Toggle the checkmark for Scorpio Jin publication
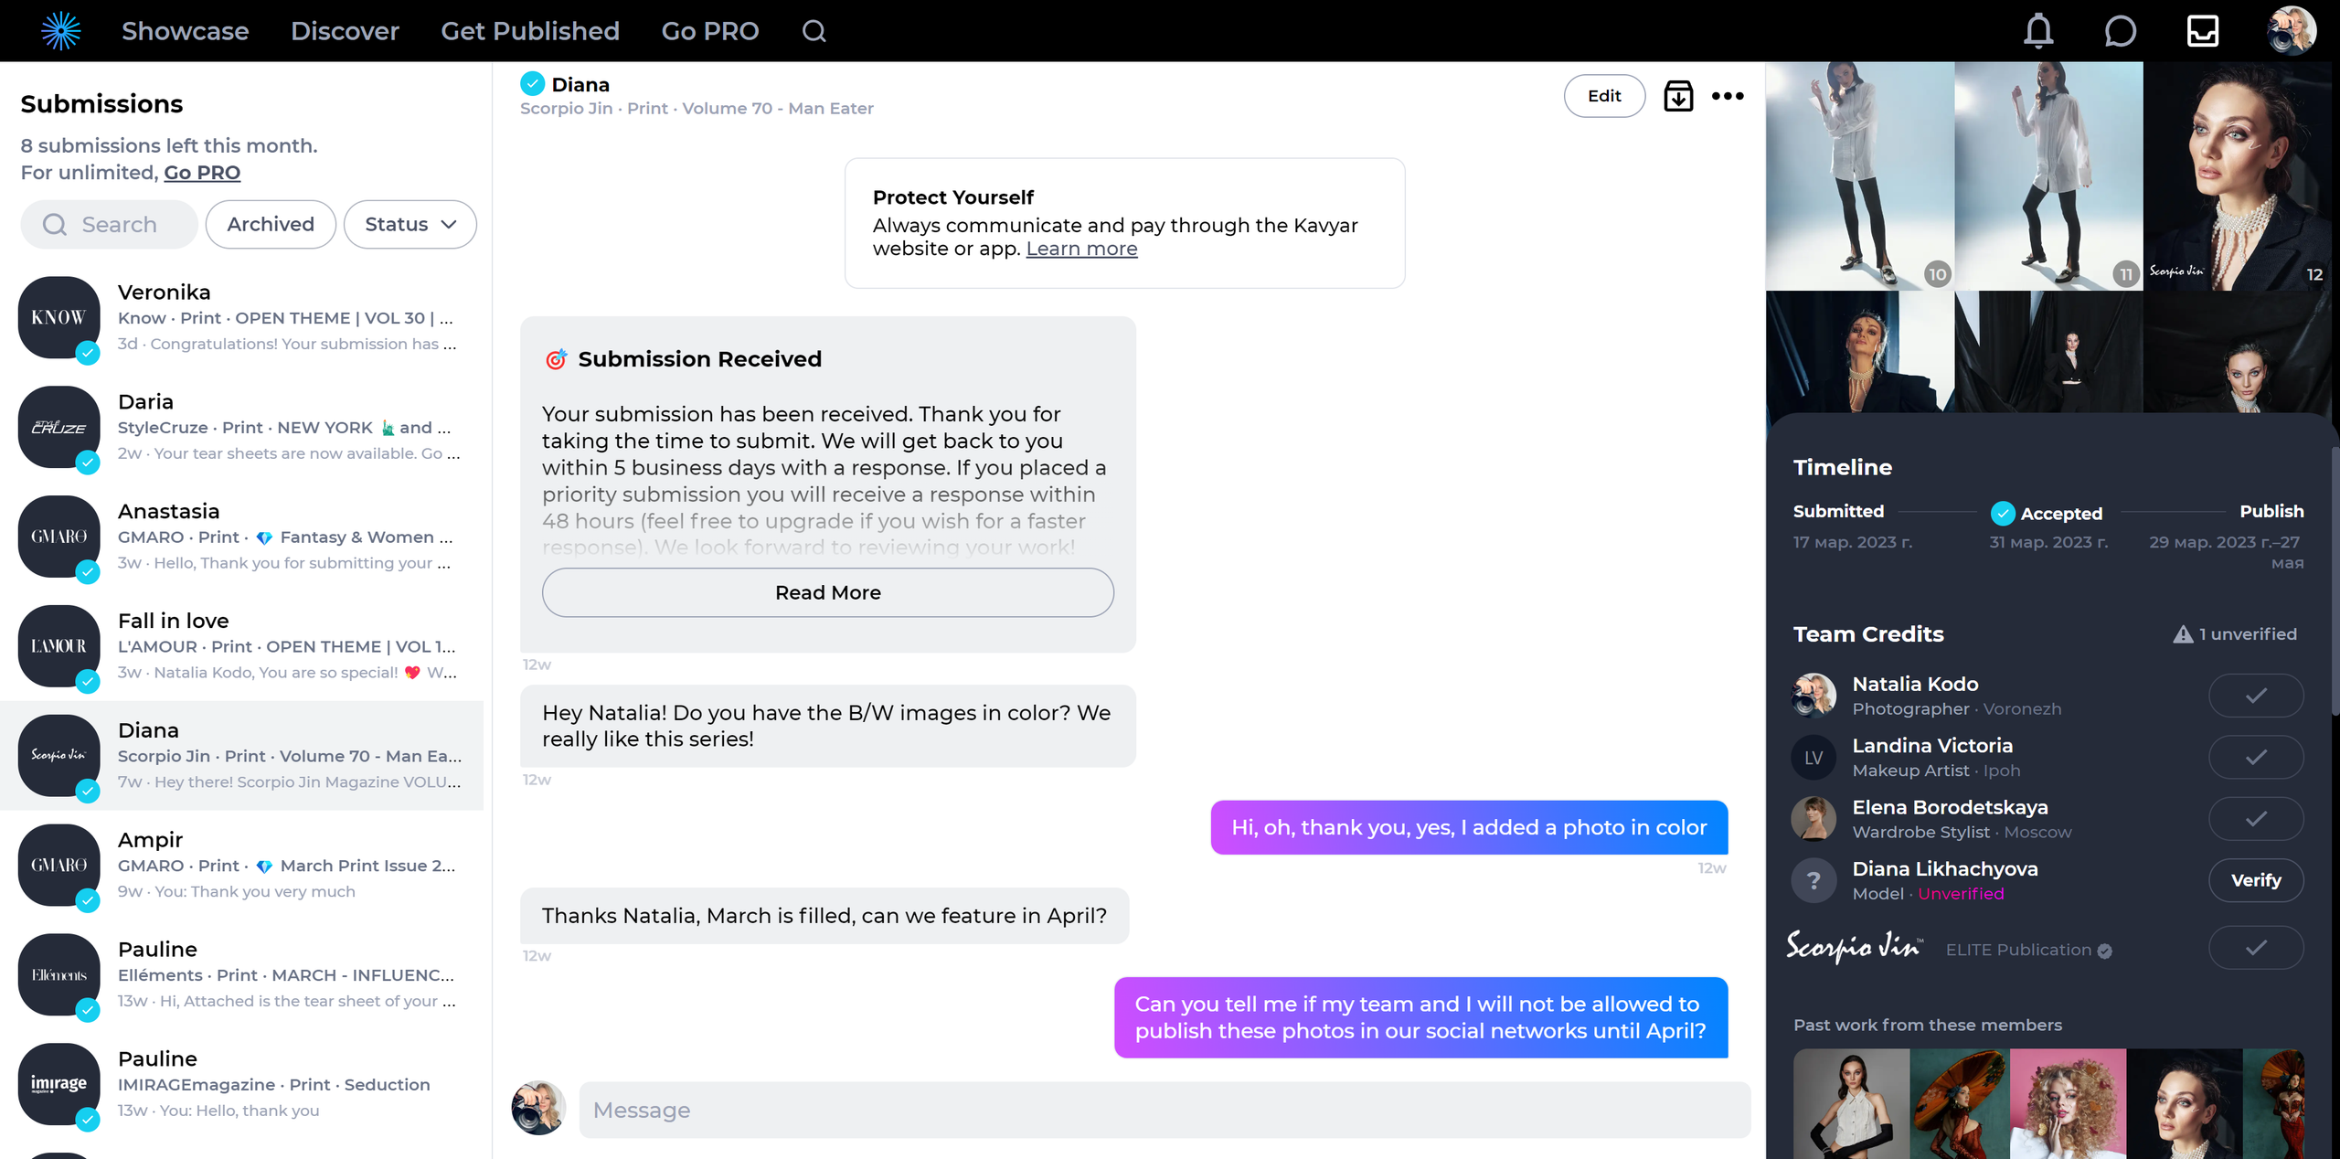 pyautogui.click(x=2256, y=947)
